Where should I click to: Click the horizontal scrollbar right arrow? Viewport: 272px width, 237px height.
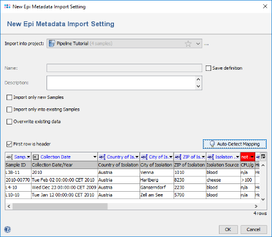click(x=256, y=206)
